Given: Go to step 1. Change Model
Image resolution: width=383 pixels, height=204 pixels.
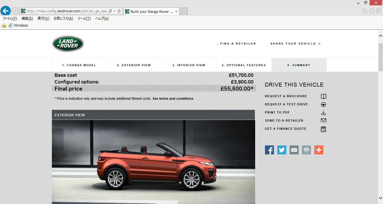Looking at the screenshot, I should [x=79, y=65].
